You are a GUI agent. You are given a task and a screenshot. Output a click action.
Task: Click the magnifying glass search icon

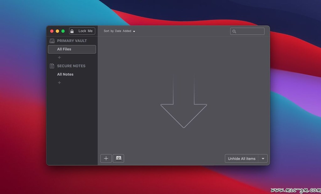[x=234, y=31]
